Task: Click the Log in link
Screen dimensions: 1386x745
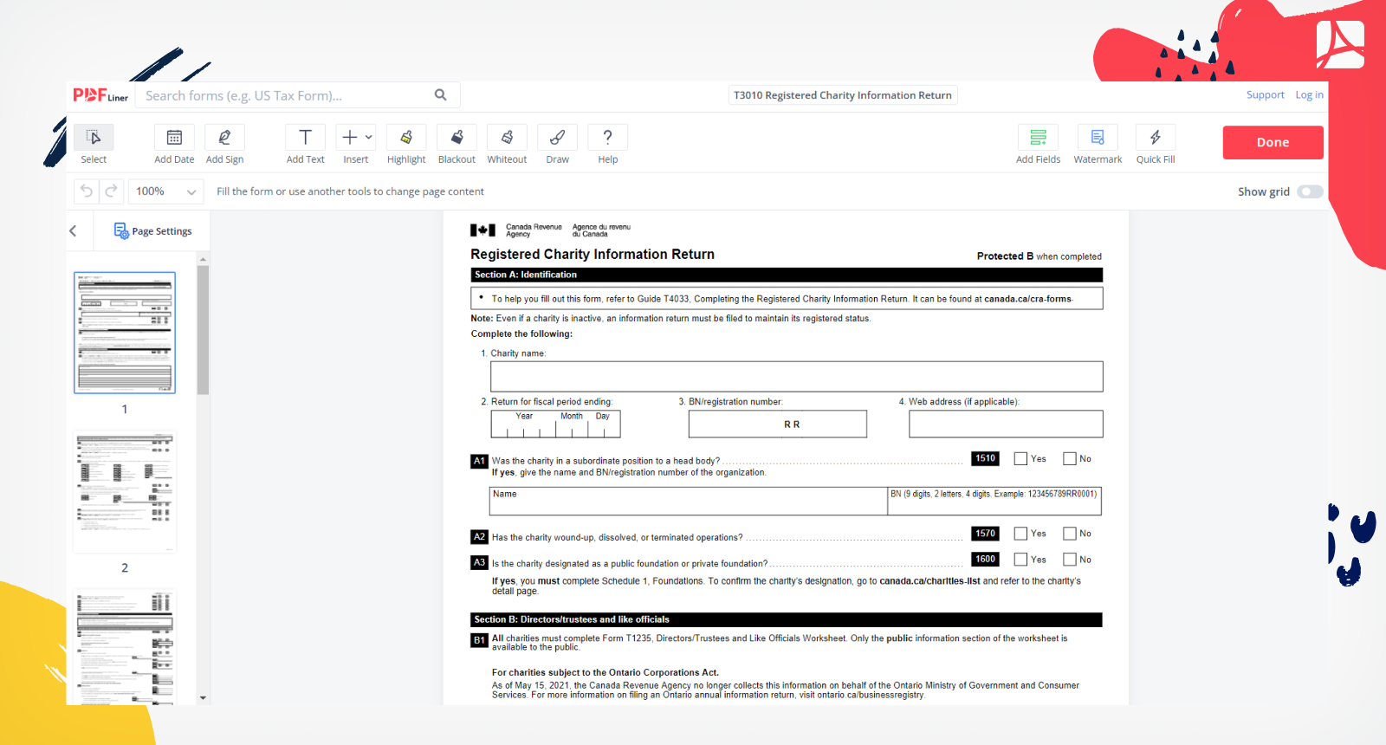Action: [1309, 95]
